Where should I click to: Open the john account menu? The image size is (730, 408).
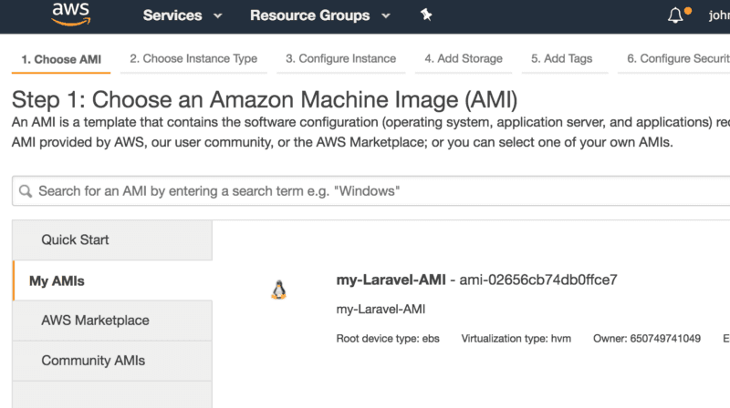coord(719,15)
